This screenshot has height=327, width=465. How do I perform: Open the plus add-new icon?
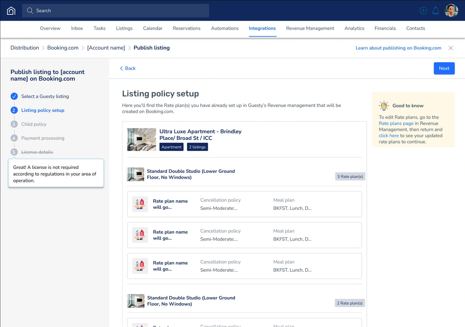tap(423, 11)
